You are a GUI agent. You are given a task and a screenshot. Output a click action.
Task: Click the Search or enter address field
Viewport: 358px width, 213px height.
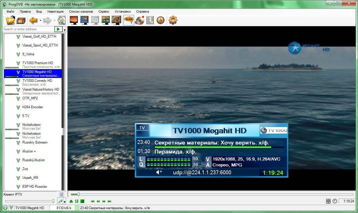tap(29, 29)
